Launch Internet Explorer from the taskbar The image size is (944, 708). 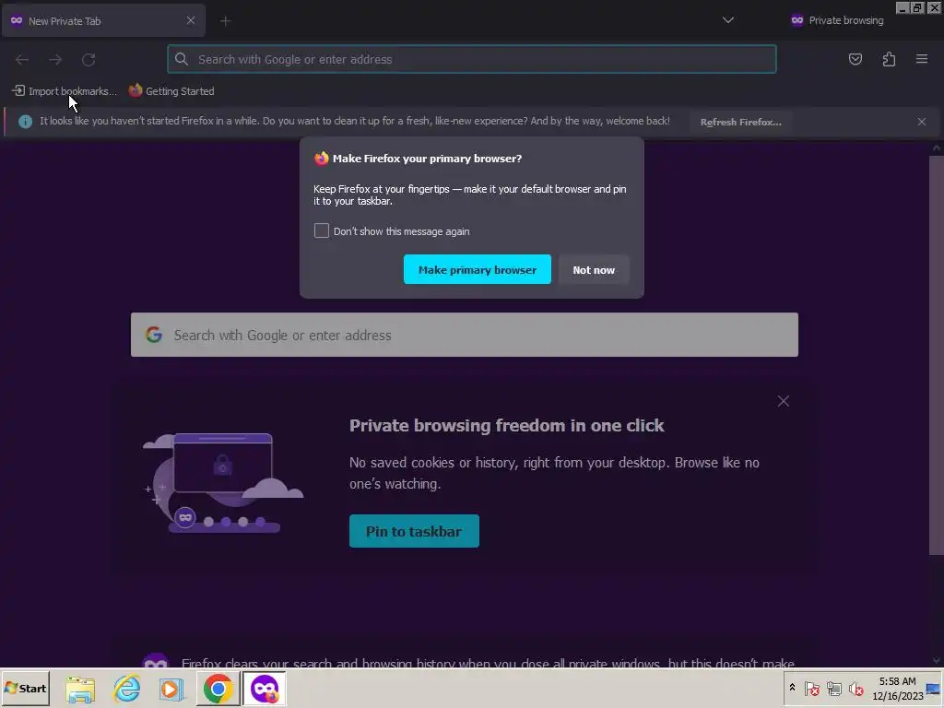(127, 689)
